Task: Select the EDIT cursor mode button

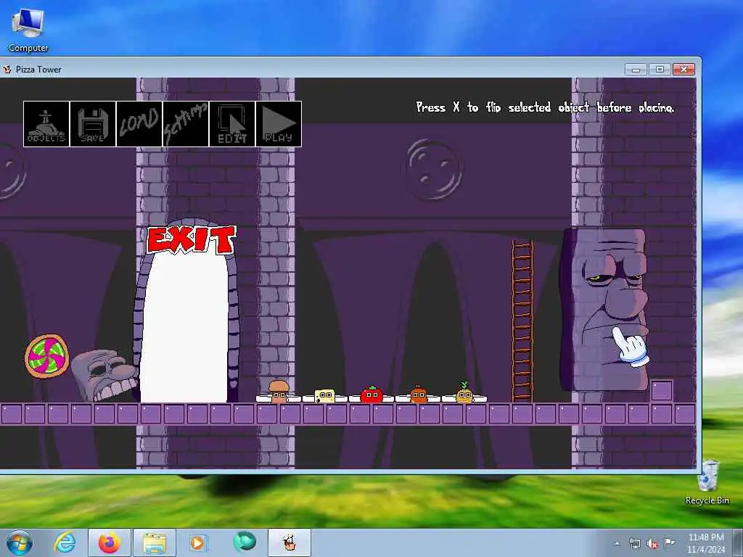Action: [x=232, y=124]
